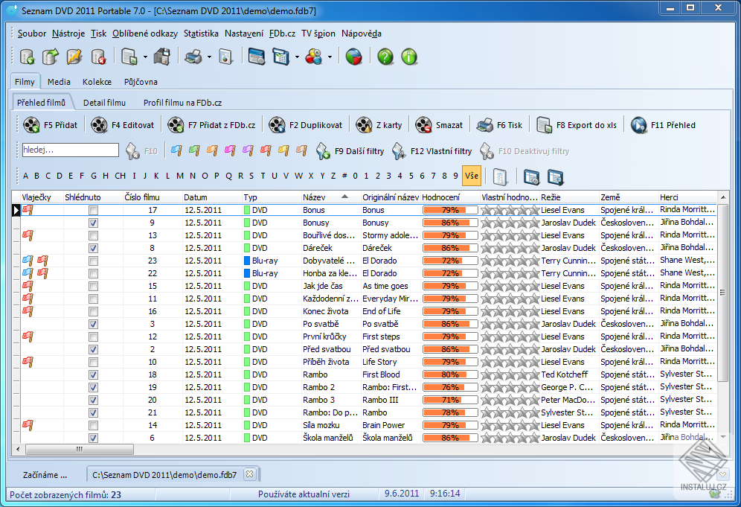Sort by the Název column header
Image resolution: width=741 pixels, height=507 pixels.
[x=331, y=197]
